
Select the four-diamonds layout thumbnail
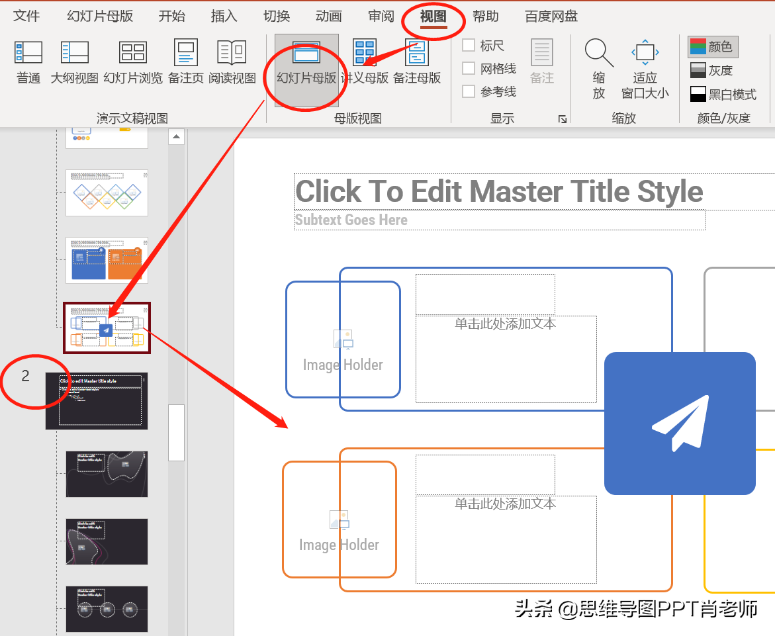tap(107, 193)
